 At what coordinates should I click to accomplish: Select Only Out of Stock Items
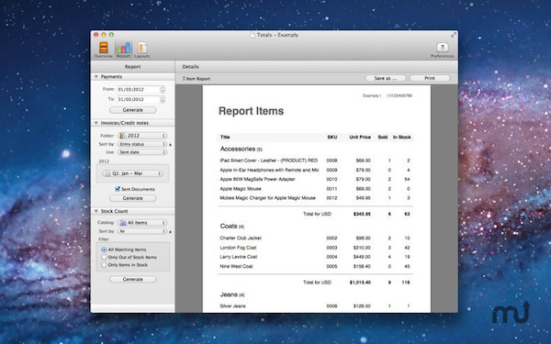click(104, 257)
